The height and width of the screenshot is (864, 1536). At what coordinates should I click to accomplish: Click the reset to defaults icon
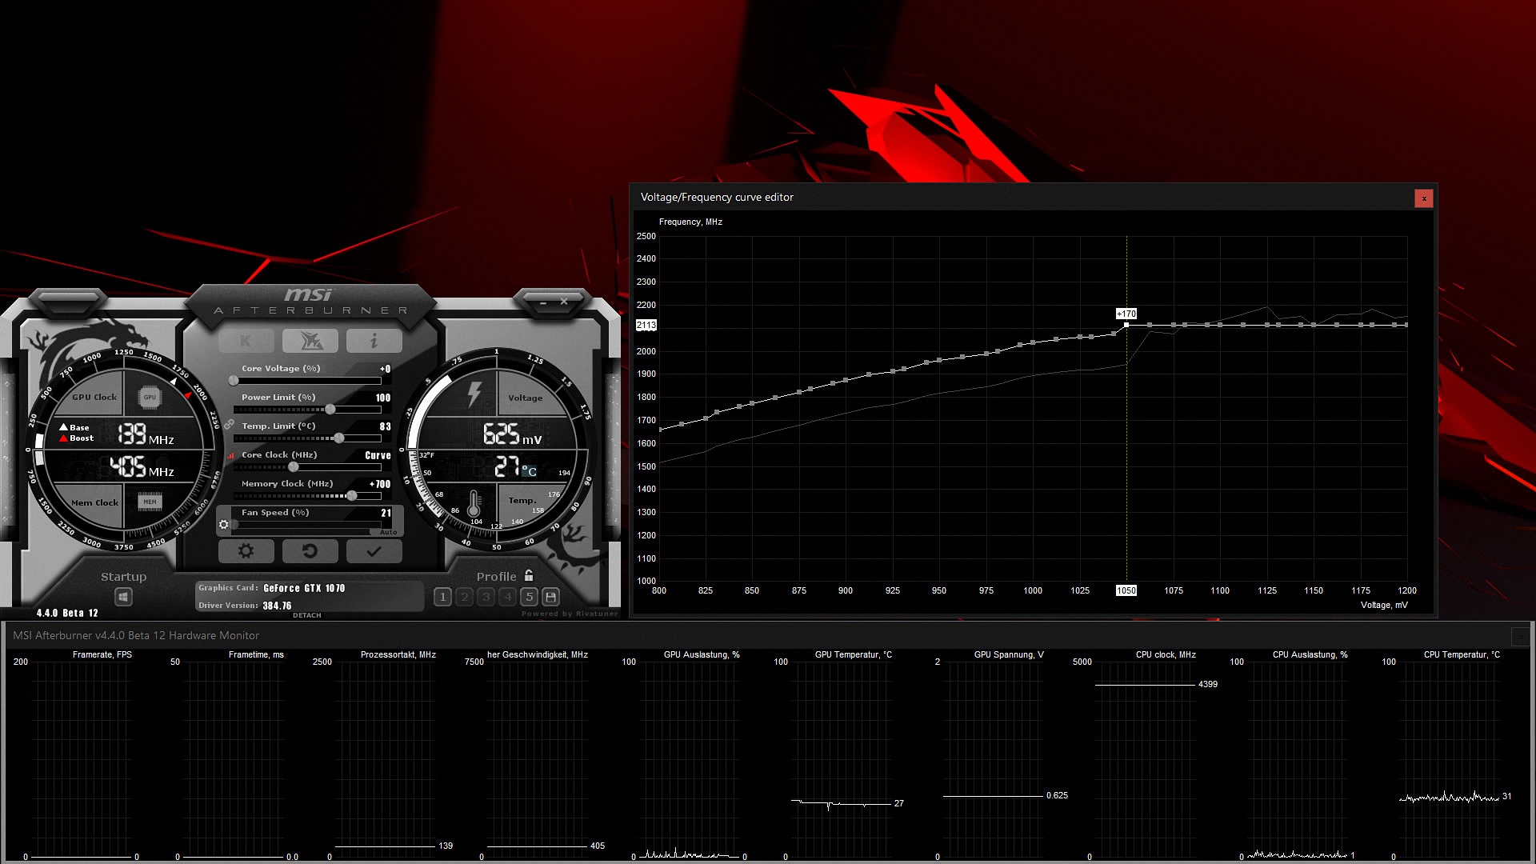[310, 550]
